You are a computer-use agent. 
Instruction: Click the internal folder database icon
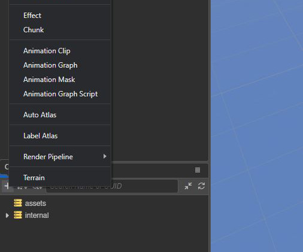18,215
